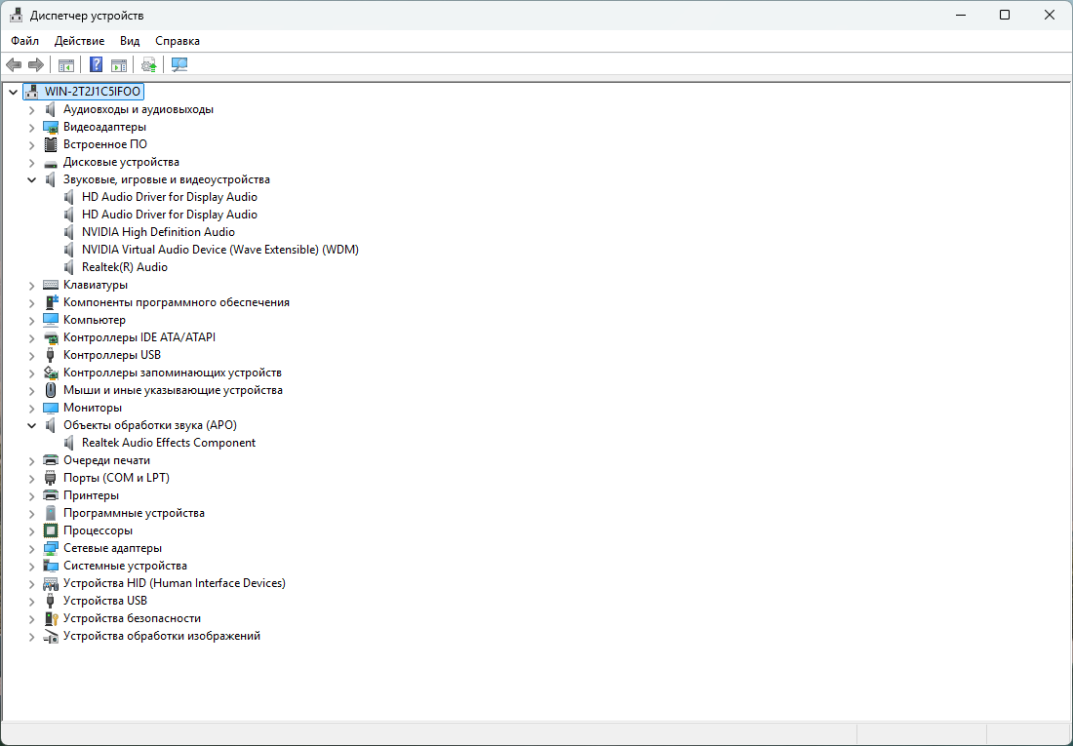Screen dimensions: 1073x746
Task: Collapse Объекты обработки звука (APO) category
Action: click(x=31, y=426)
